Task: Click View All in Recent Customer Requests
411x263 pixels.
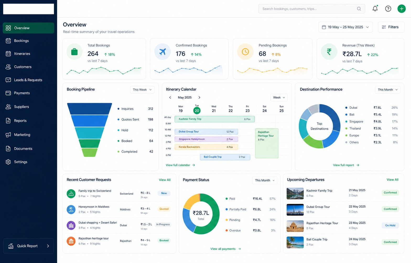Action: [x=165, y=180]
